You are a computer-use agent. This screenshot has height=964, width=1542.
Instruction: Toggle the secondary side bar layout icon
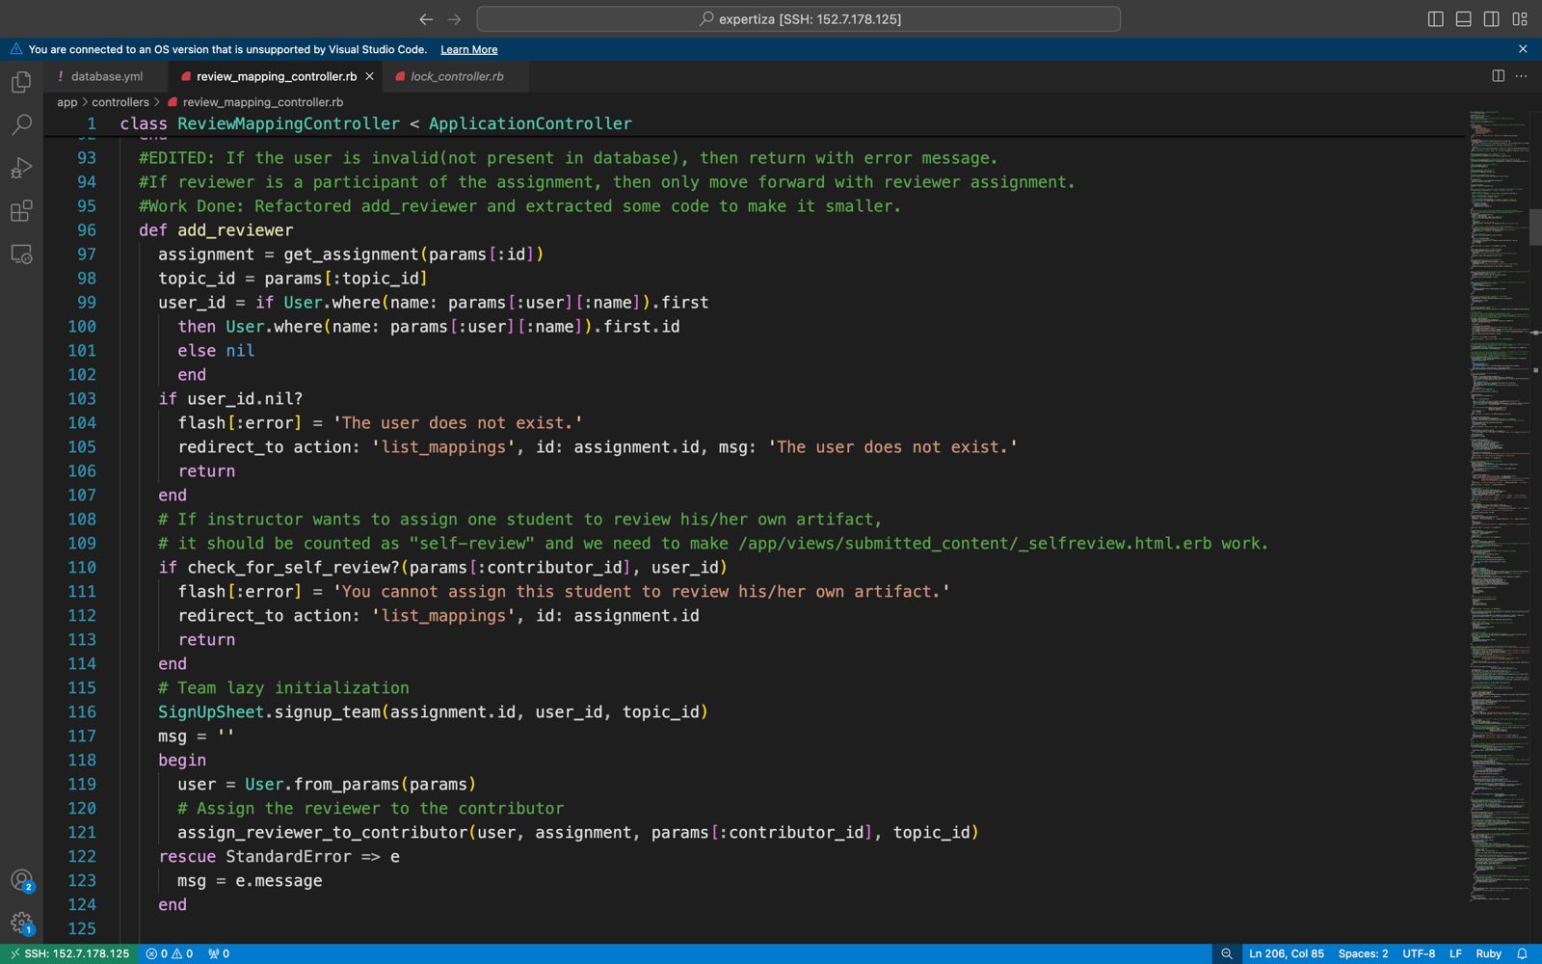click(1492, 19)
